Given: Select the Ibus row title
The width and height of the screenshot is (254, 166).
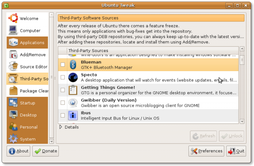Looking at the screenshot, I should 86,113.
